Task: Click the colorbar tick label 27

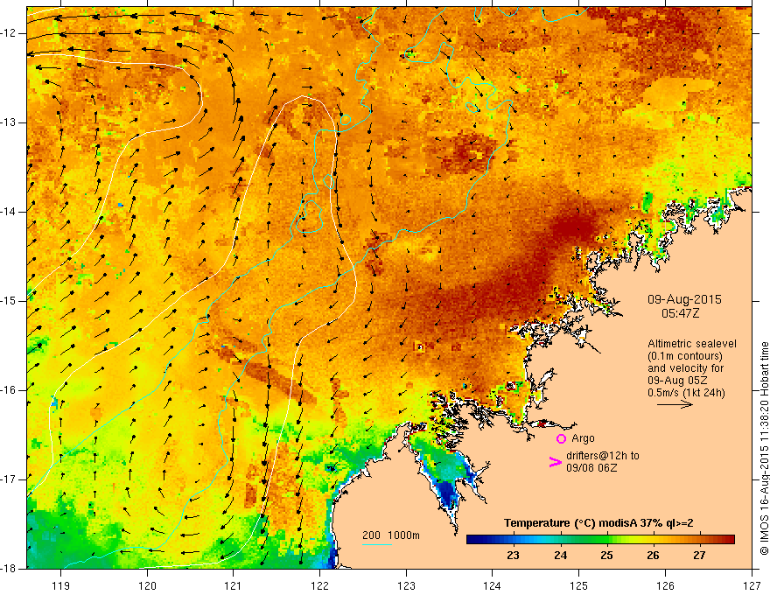Action: [699, 556]
